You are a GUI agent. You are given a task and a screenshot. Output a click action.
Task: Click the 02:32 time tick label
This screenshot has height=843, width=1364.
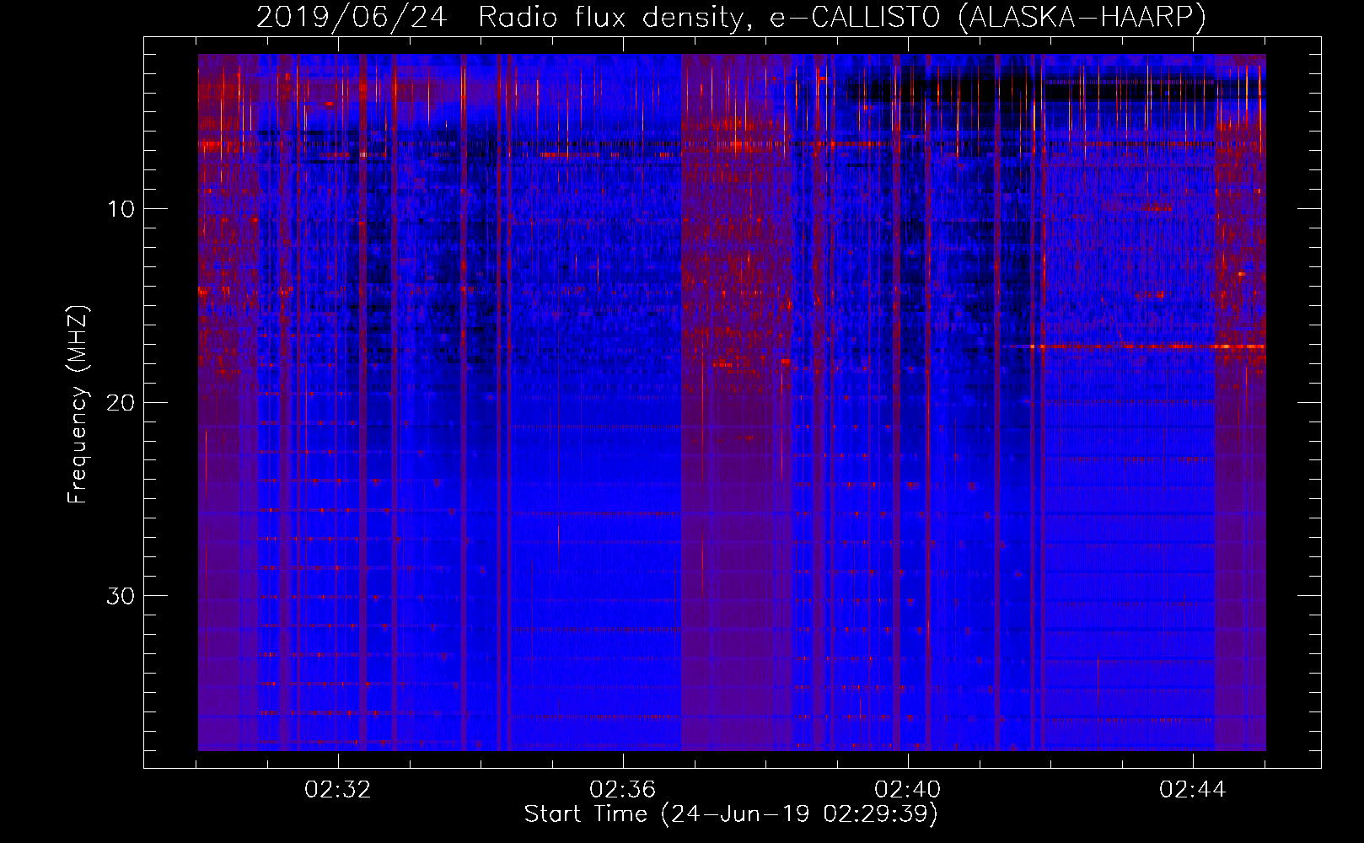[x=338, y=789]
